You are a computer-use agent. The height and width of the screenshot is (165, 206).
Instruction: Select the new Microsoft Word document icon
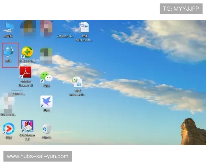[84, 27]
